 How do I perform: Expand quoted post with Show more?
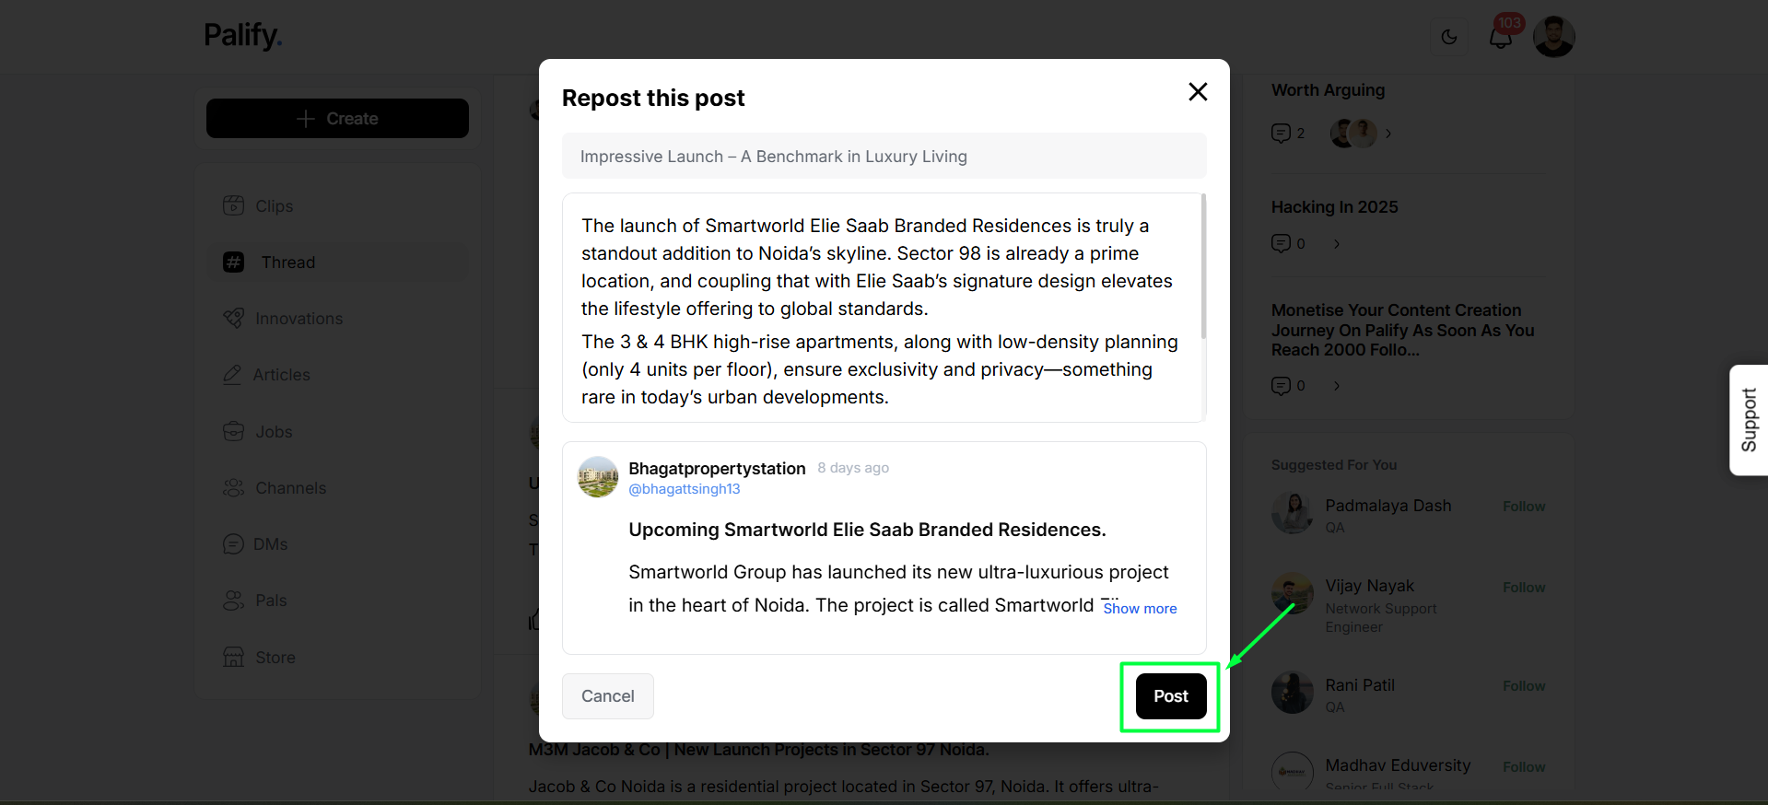tap(1140, 608)
